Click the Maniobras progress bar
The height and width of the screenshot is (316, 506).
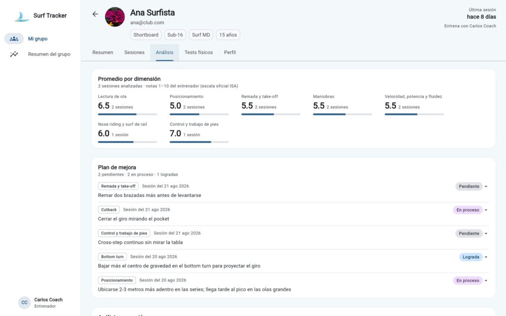tap(342, 114)
